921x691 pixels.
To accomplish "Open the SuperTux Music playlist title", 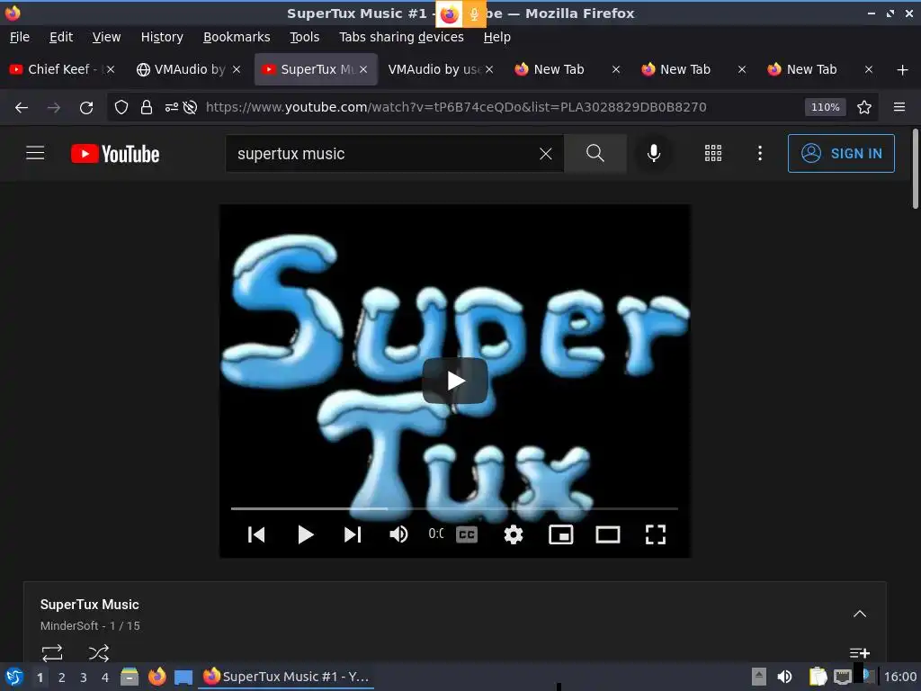I will tap(90, 605).
